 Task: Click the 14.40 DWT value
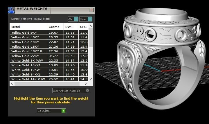coord(70,75)
